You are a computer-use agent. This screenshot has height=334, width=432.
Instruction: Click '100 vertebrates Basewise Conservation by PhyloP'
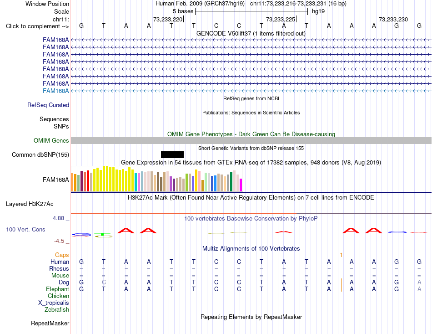tap(251, 219)
